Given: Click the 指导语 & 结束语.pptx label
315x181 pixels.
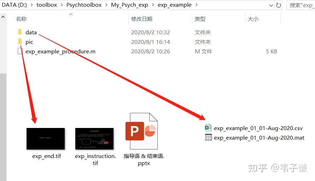Looking at the screenshot, I should pyautogui.click(x=144, y=159).
